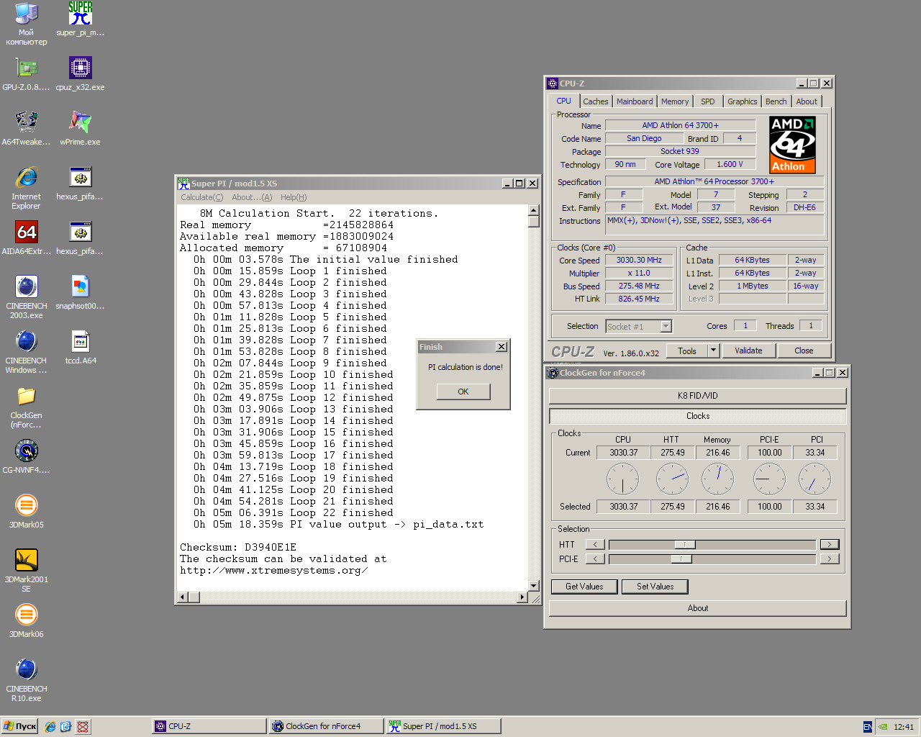921x737 pixels.
Task: Open the A64Tweaker desktop icon
Action: pyautogui.click(x=26, y=123)
